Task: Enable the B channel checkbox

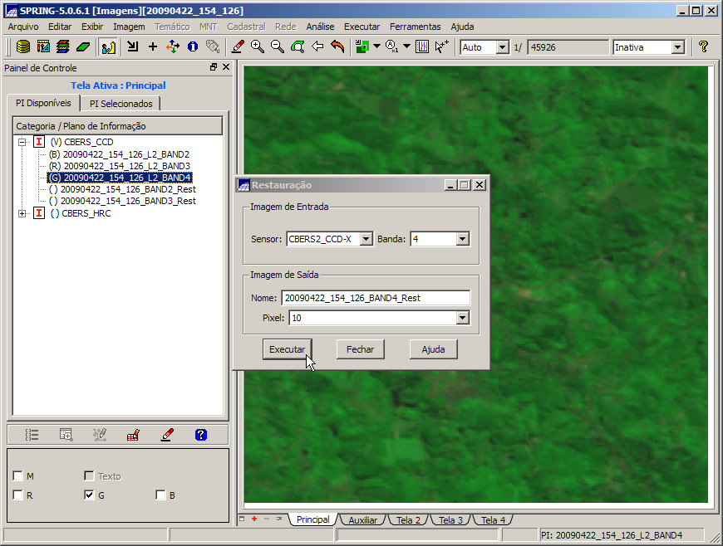Action: click(x=160, y=495)
